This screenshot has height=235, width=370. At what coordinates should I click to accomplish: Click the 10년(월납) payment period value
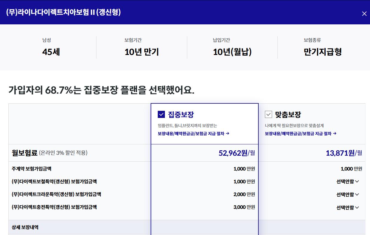(232, 52)
